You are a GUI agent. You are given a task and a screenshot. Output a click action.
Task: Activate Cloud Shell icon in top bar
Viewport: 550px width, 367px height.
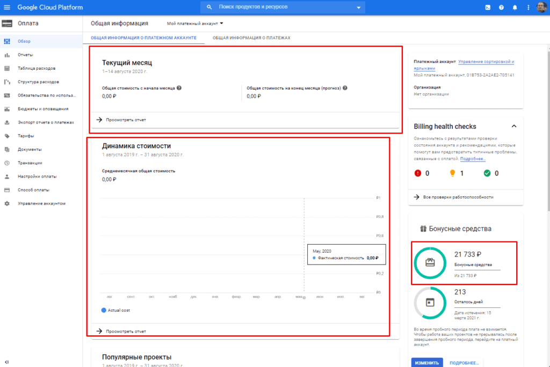(x=487, y=8)
